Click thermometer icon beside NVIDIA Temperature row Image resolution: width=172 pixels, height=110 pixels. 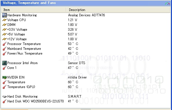(x=5, y=82)
